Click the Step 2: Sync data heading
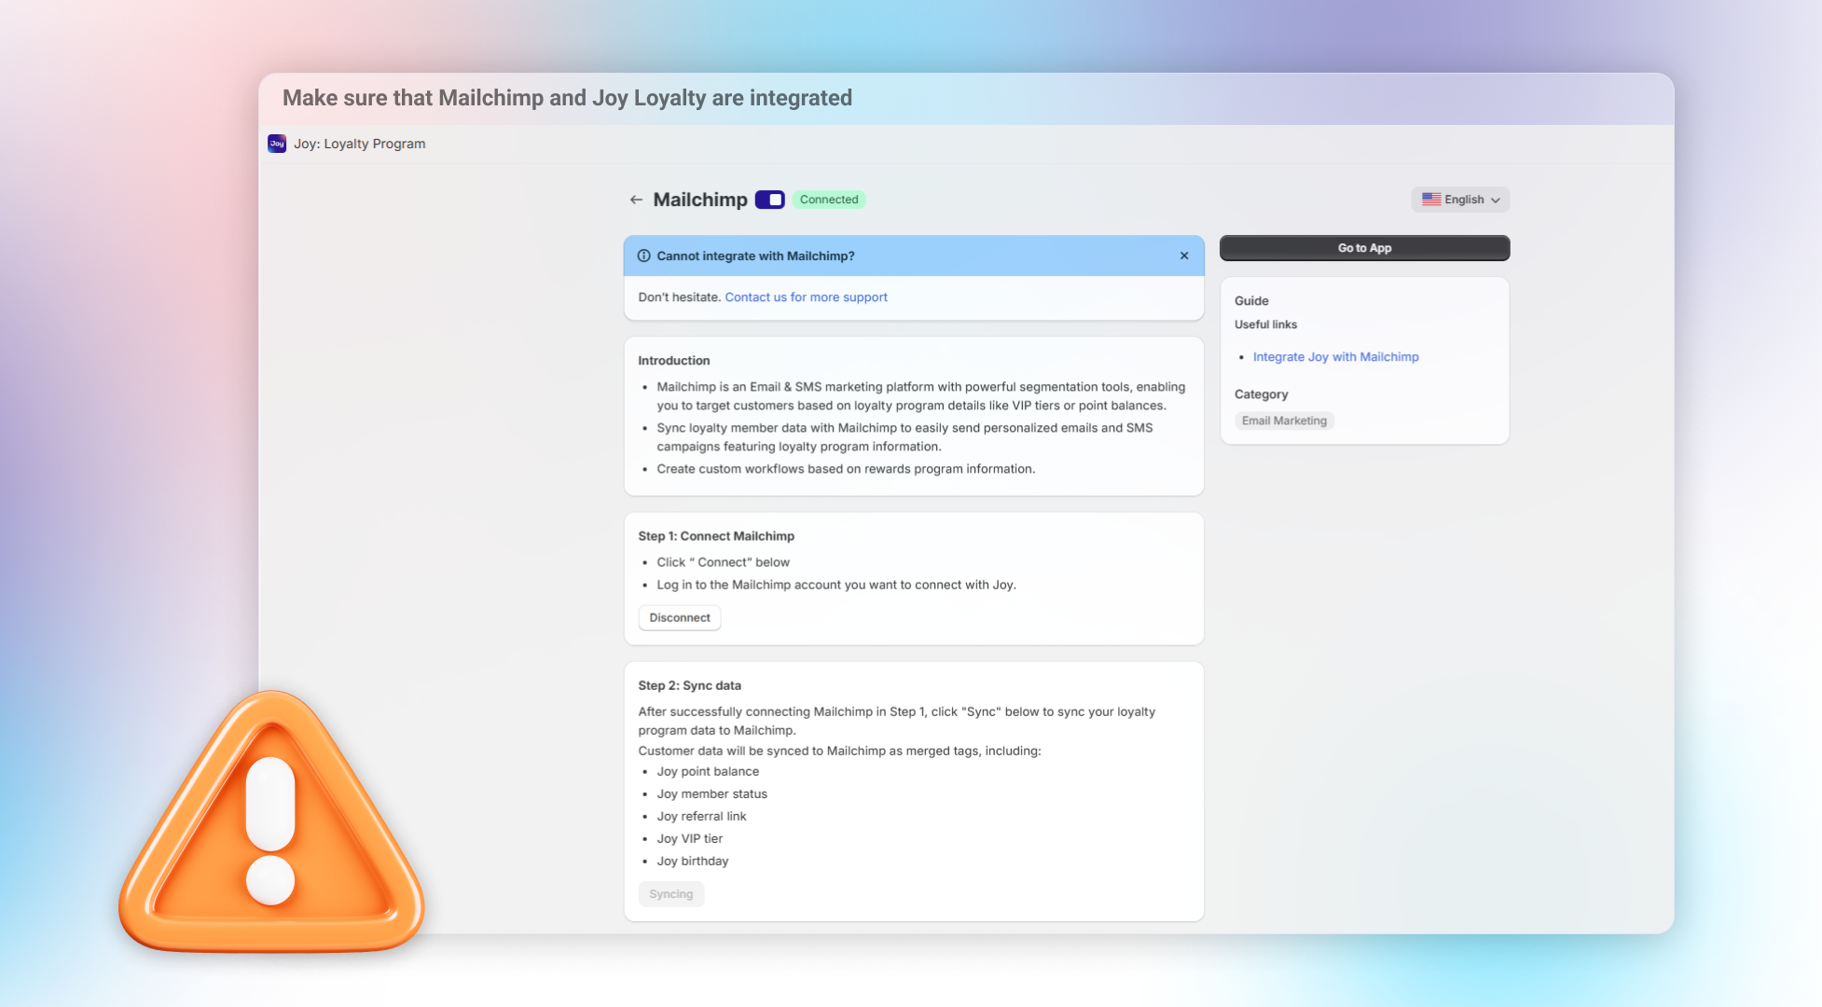The width and height of the screenshot is (1822, 1007). click(x=689, y=685)
